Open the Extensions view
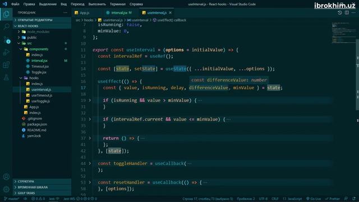 [x=6, y=65]
